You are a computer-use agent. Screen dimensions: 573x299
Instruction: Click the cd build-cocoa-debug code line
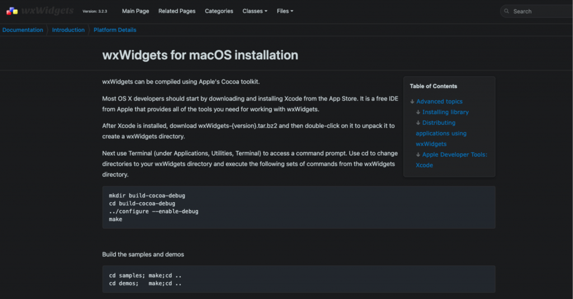[142, 204]
